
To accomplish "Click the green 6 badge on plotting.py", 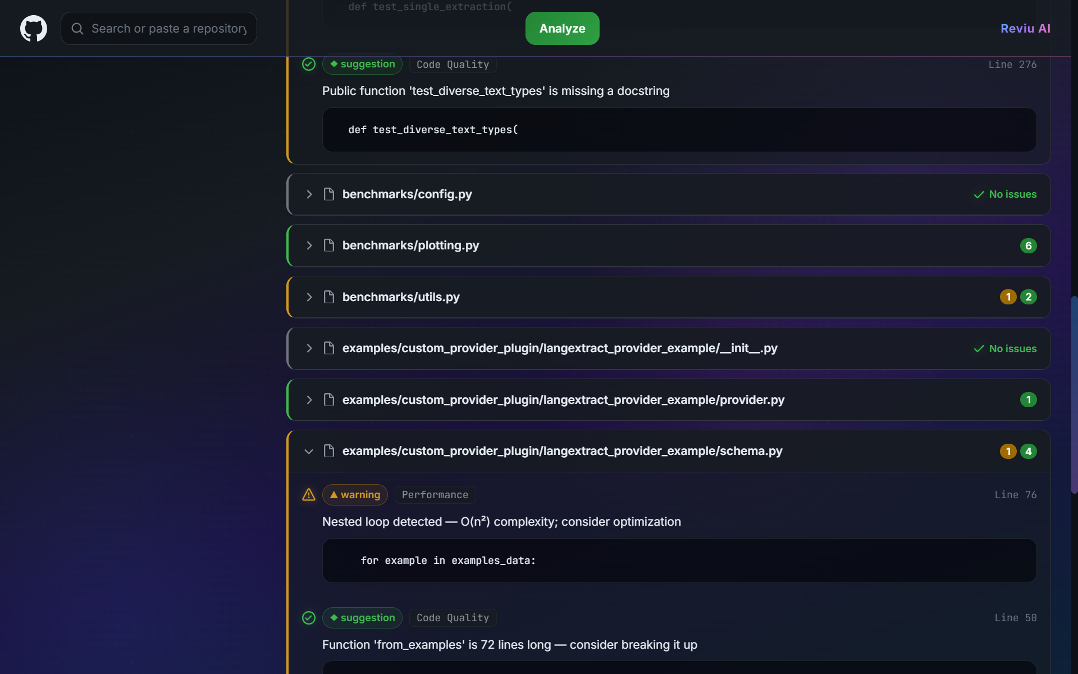I will pyautogui.click(x=1028, y=245).
